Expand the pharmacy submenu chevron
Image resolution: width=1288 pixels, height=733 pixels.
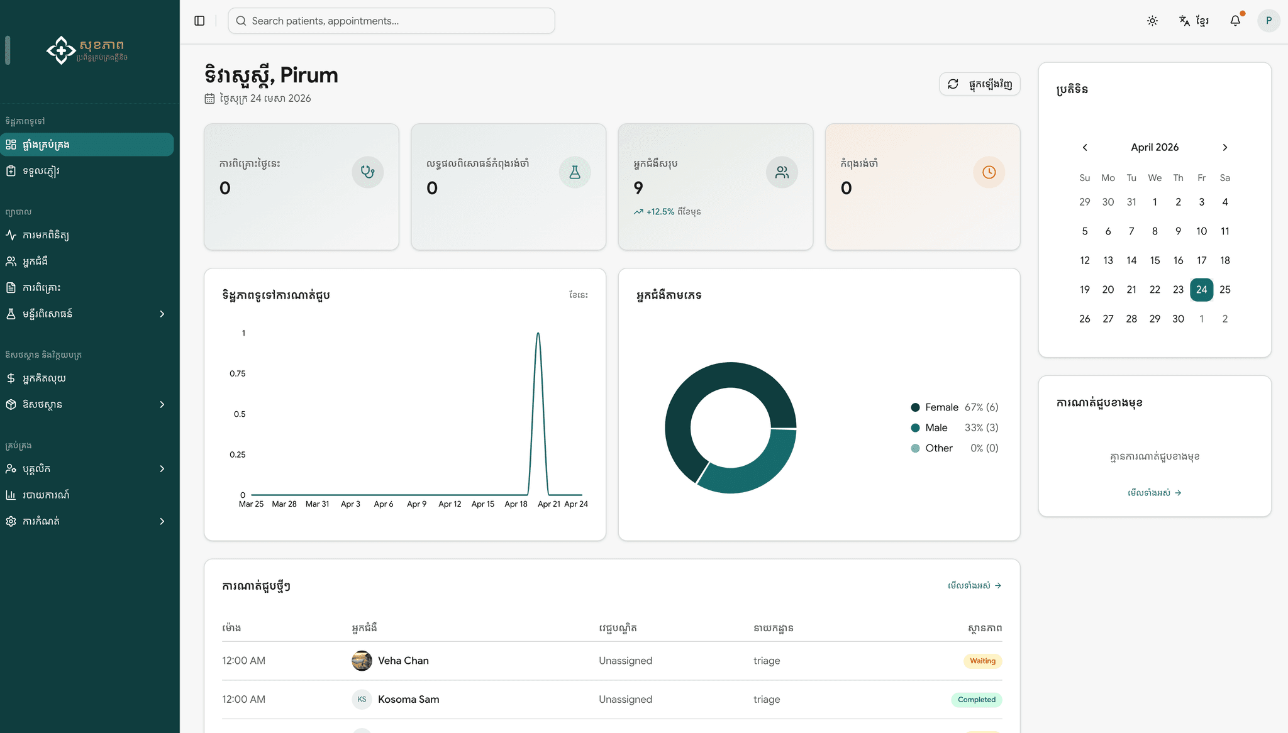[162, 404]
